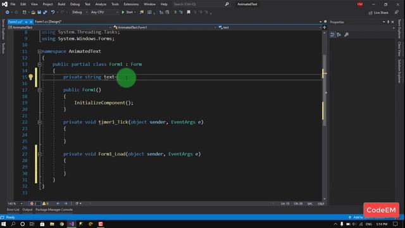Open the Project menu
Screen dimensions: 405x228
tap(48, 4)
